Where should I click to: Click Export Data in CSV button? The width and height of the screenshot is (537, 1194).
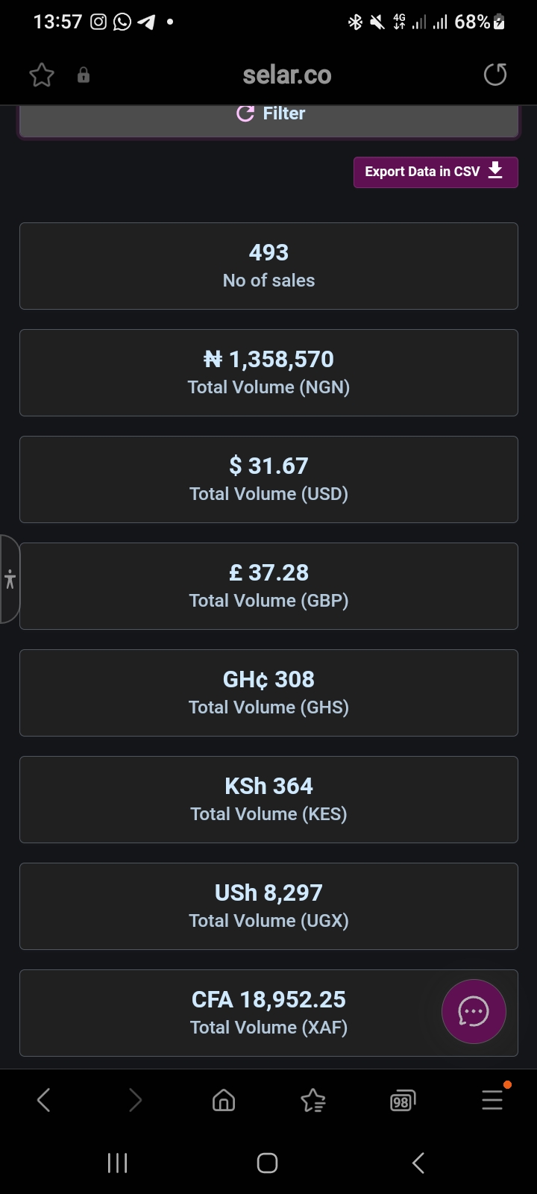click(x=436, y=172)
